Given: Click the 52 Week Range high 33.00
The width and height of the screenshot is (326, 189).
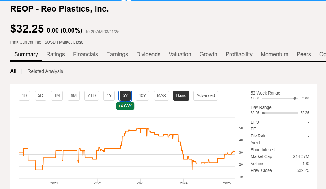Looking at the screenshot, I should 305,98.
